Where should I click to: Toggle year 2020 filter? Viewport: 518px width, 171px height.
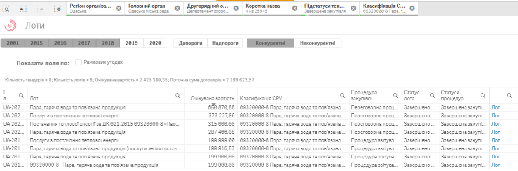coord(155,43)
